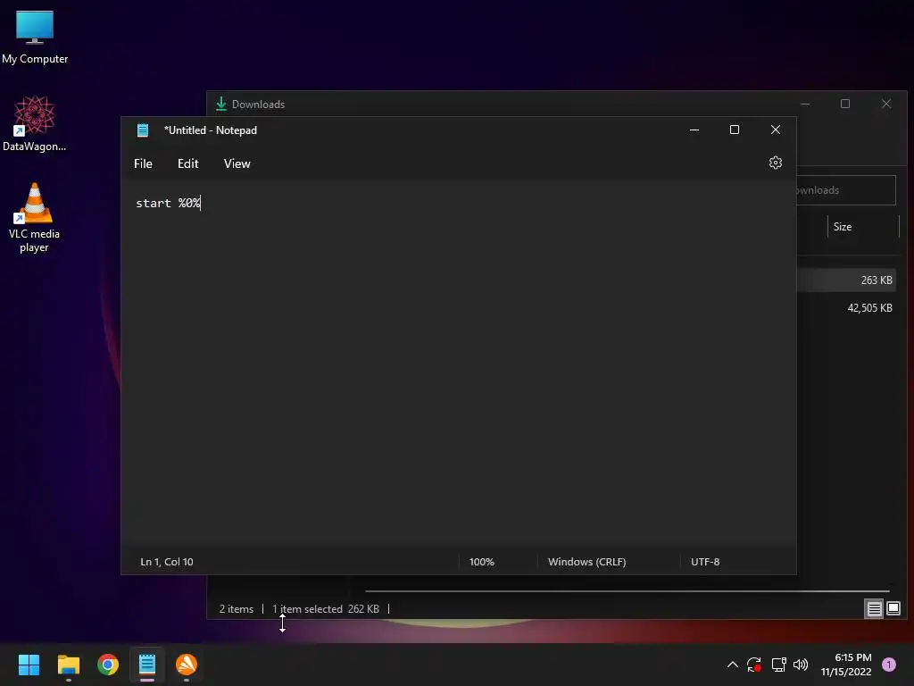The image size is (914, 686).
Task: Open the clock showing 6:15 PM
Action: (846, 665)
